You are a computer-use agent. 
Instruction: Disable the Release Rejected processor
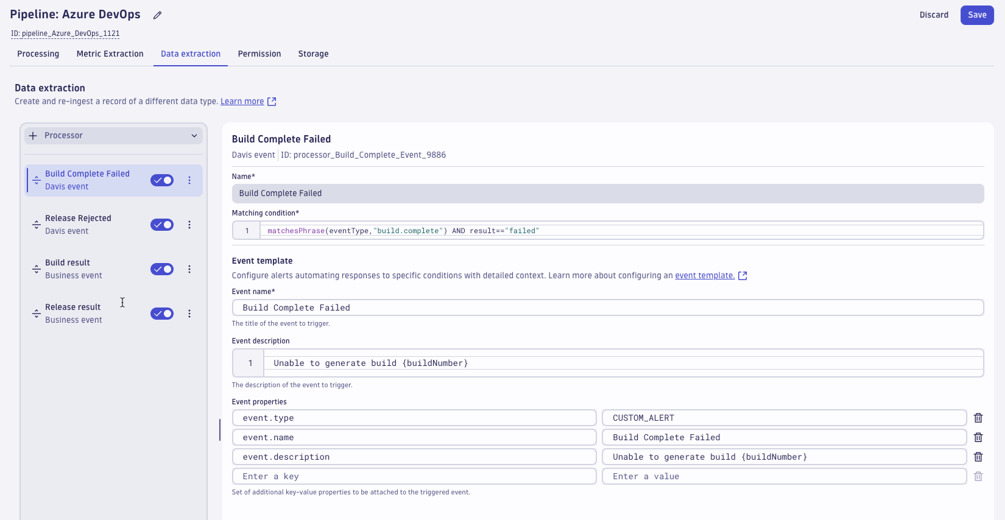(162, 225)
